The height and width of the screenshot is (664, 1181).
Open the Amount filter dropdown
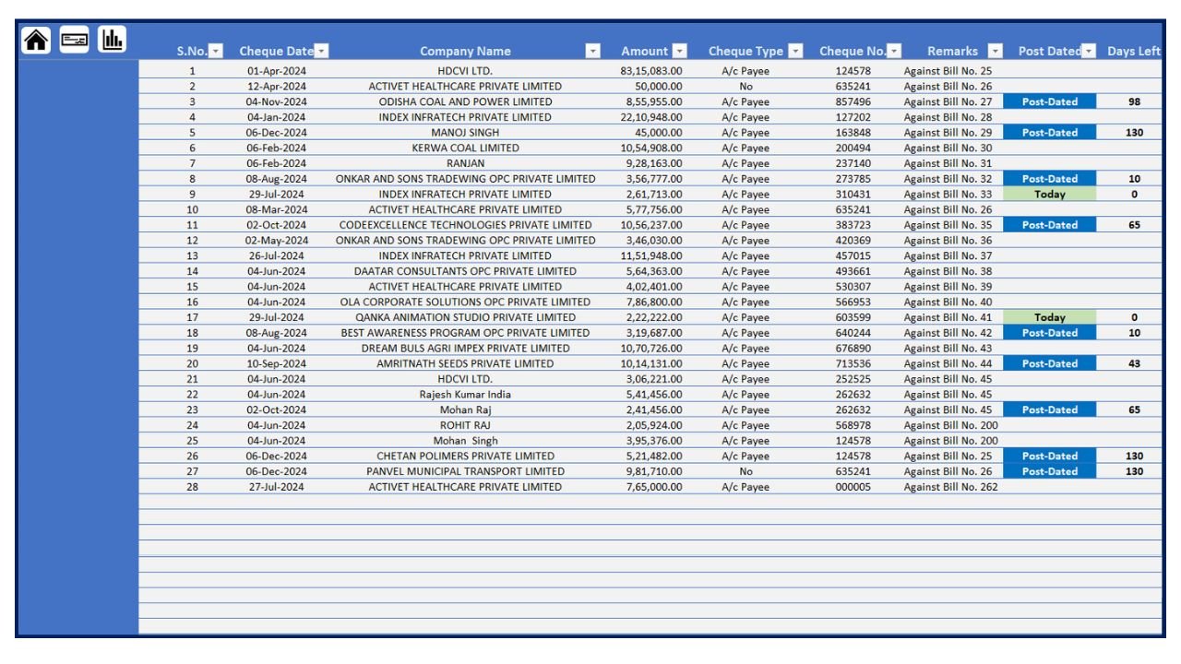click(x=681, y=51)
